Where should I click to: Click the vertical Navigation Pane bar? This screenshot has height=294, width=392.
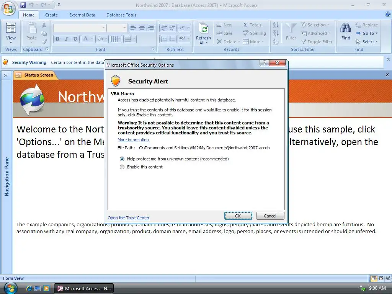[x=7, y=176]
